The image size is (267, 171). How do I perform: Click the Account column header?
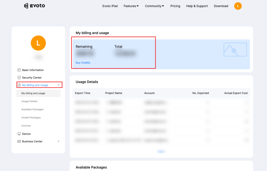(x=149, y=93)
